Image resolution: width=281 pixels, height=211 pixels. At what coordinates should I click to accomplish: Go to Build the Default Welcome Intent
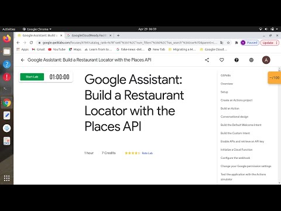[241, 125]
